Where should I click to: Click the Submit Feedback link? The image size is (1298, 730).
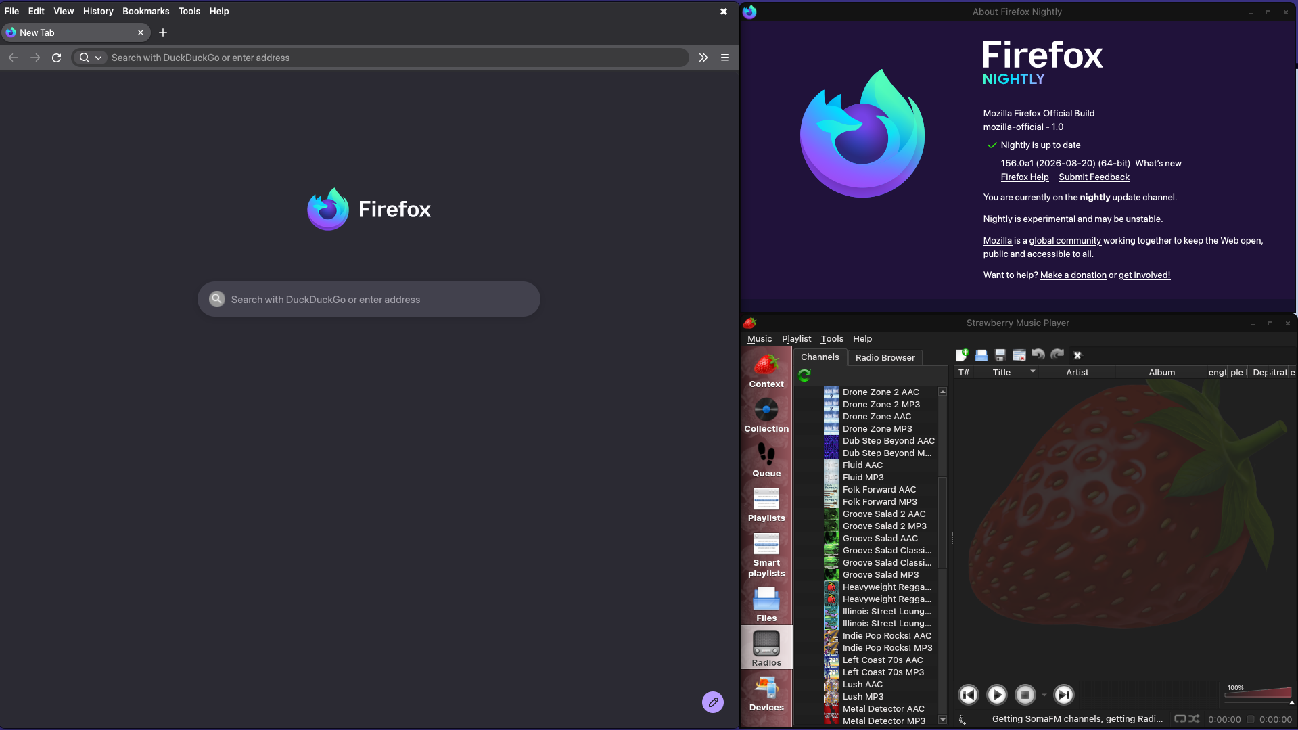(x=1094, y=177)
